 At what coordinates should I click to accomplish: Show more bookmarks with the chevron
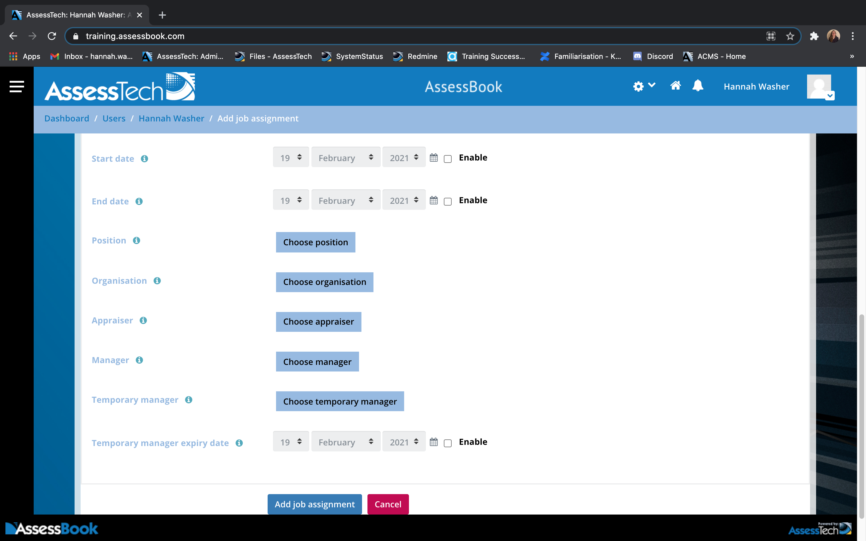pyautogui.click(x=852, y=56)
